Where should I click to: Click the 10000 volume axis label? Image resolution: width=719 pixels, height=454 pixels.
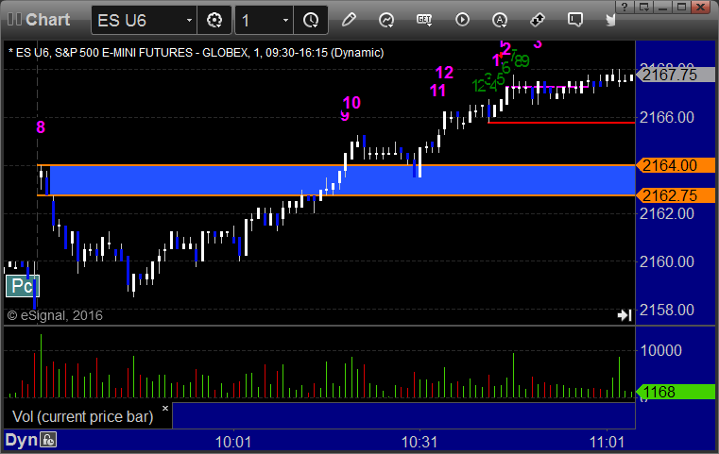[x=660, y=350]
